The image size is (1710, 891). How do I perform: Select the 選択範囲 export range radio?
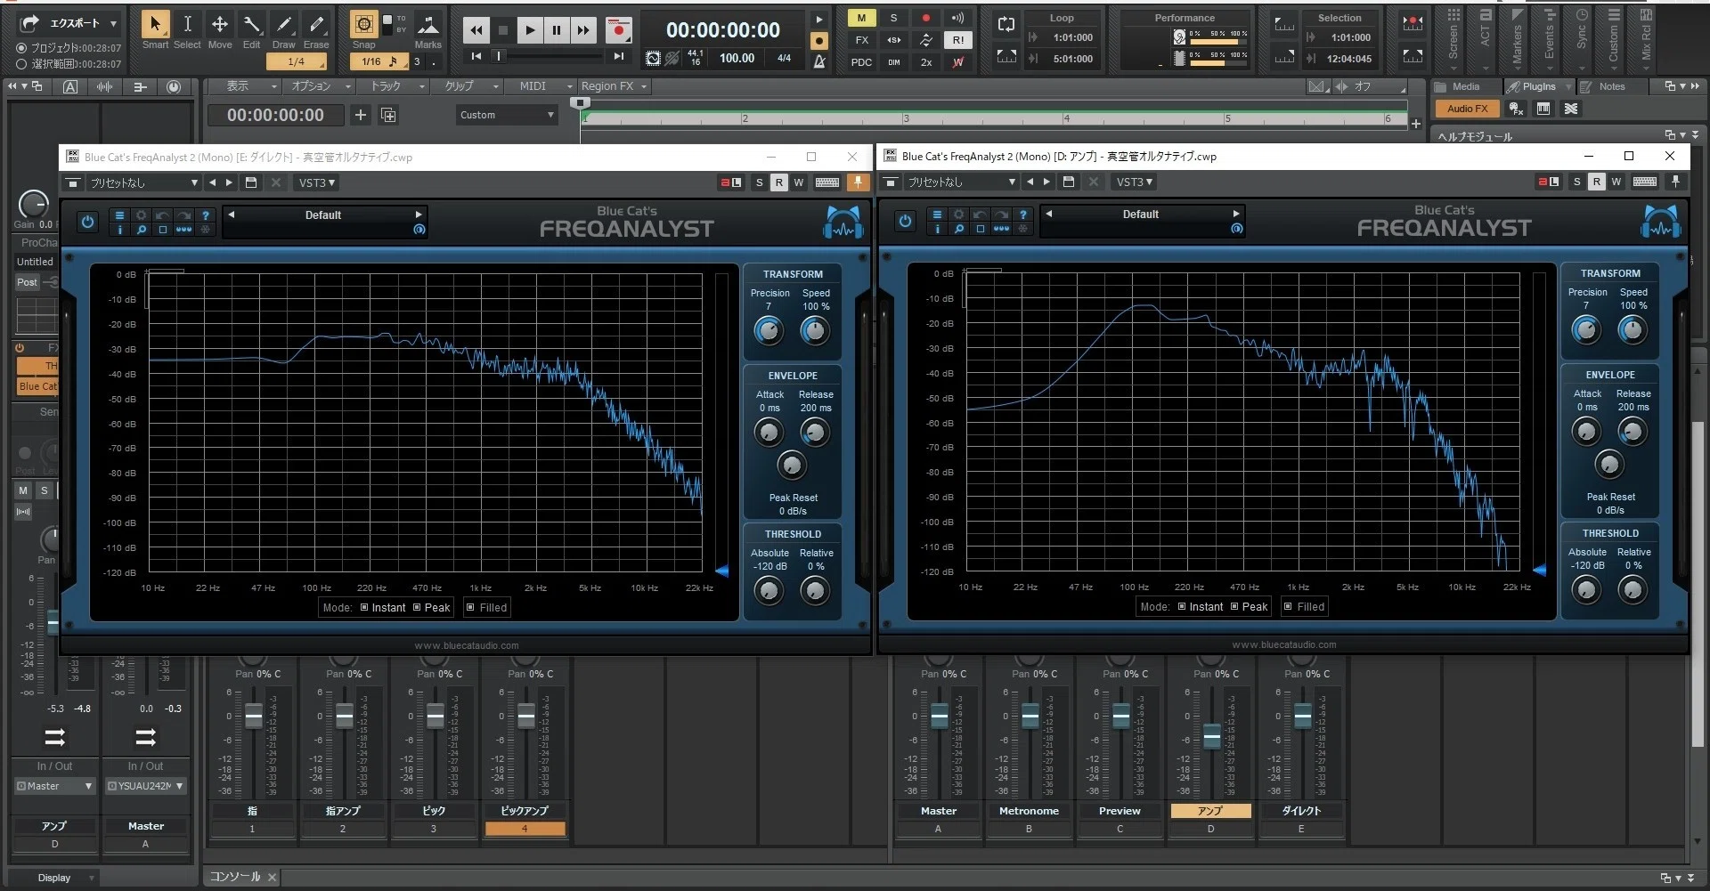(21, 64)
